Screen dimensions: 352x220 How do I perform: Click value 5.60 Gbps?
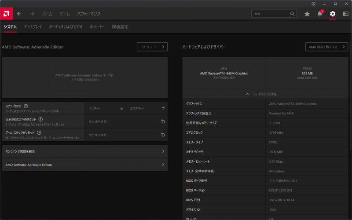[x=276, y=161]
